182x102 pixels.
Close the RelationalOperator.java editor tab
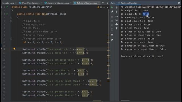tap(99, 3)
